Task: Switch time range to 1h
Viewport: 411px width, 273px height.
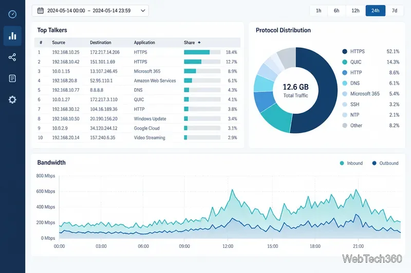Action: click(319, 11)
